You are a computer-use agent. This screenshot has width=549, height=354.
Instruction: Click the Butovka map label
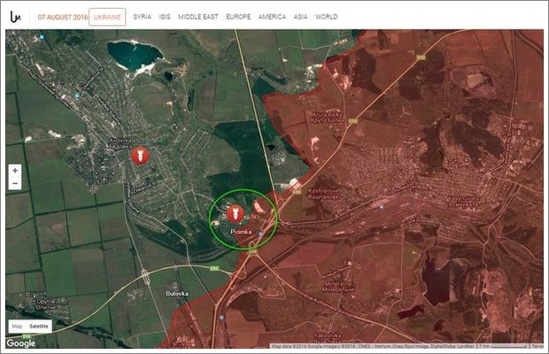[x=177, y=294]
